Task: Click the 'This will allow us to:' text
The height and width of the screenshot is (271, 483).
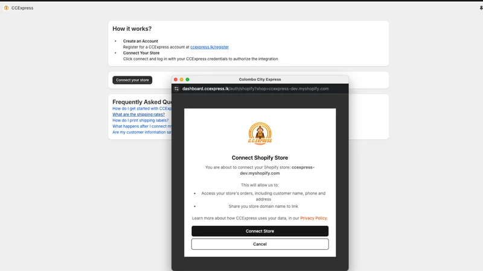Action: (x=260, y=185)
